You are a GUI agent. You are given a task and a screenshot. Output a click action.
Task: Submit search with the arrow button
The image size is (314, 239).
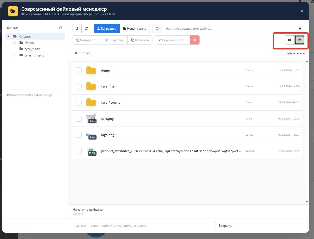[300, 29]
